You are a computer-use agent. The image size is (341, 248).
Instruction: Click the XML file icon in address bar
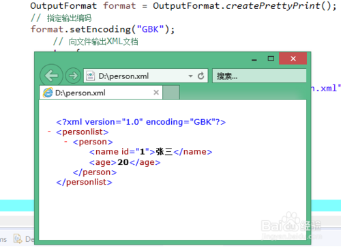click(91, 76)
